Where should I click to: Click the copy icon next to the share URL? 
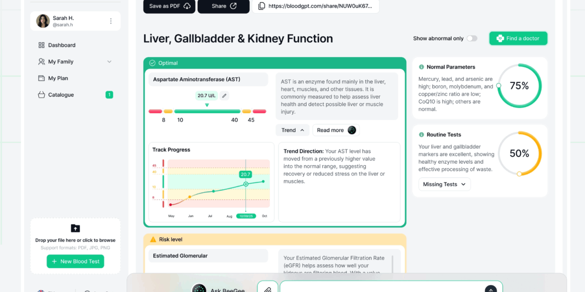(261, 6)
